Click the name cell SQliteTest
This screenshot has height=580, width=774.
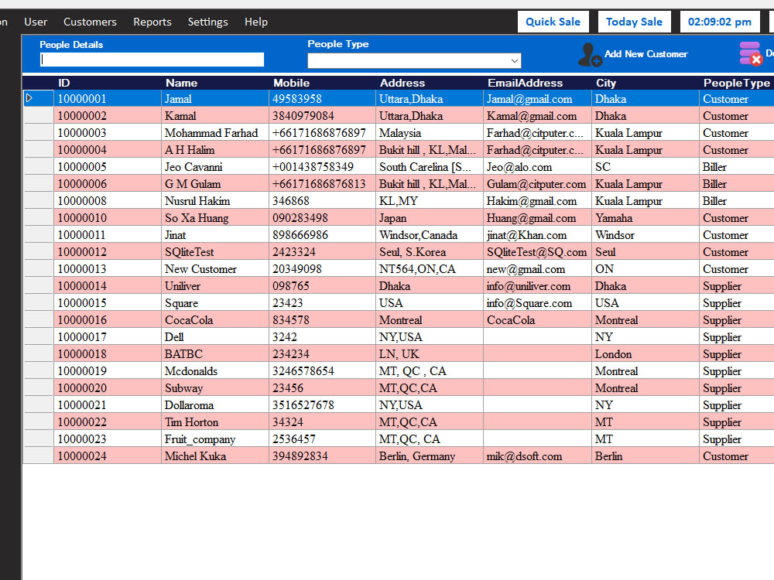coord(215,251)
